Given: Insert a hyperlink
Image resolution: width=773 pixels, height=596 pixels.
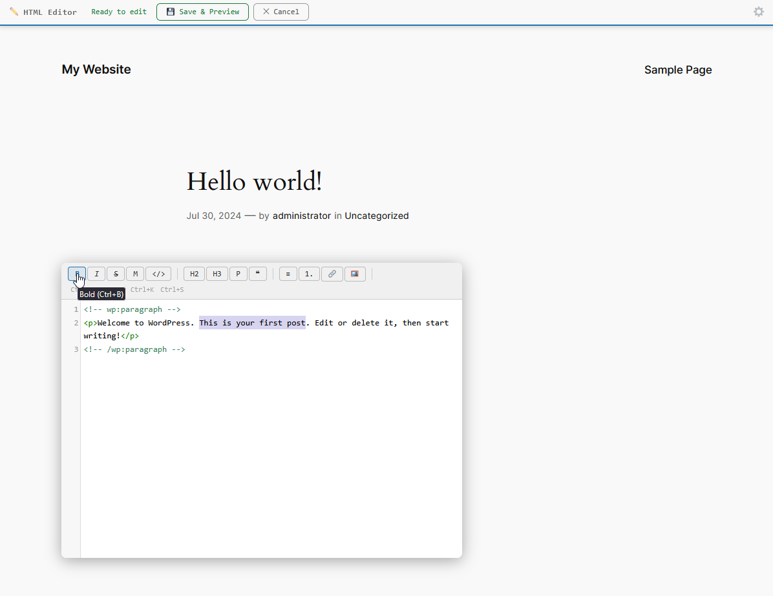Looking at the screenshot, I should click(x=332, y=273).
